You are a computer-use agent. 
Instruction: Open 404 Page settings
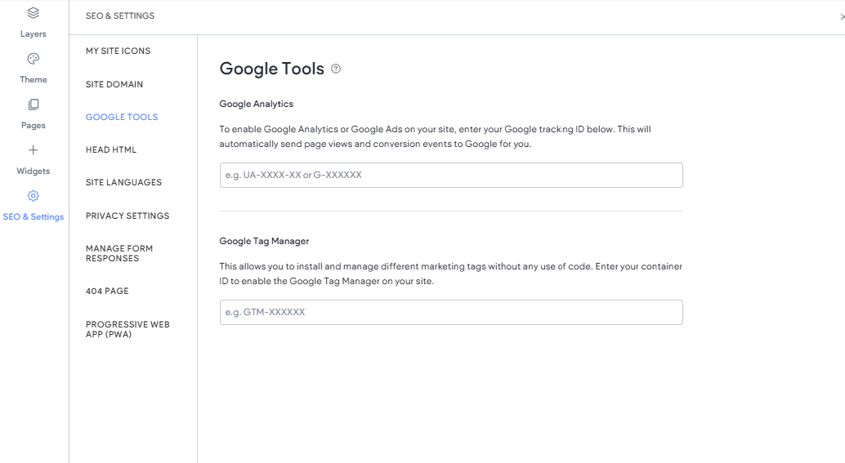coord(107,292)
